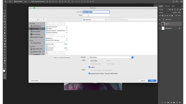Switch to the Paths tab

[173, 6]
